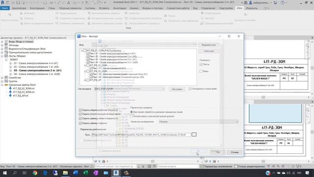Toggle checkbox for Лист 04 sheet (А2К)
Image resolution: width=314 pixels, height=177 pixels.
click(x=88, y=62)
